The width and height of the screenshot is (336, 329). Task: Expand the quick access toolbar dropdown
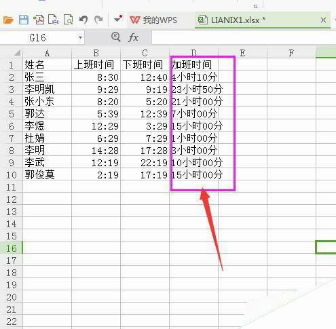click(118, 19)
